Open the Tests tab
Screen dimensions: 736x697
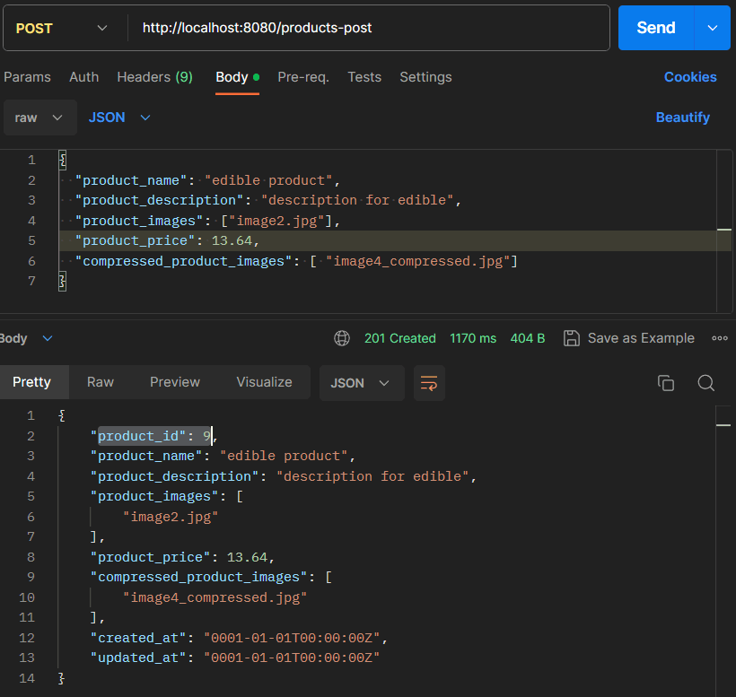(x=364, y=77)
